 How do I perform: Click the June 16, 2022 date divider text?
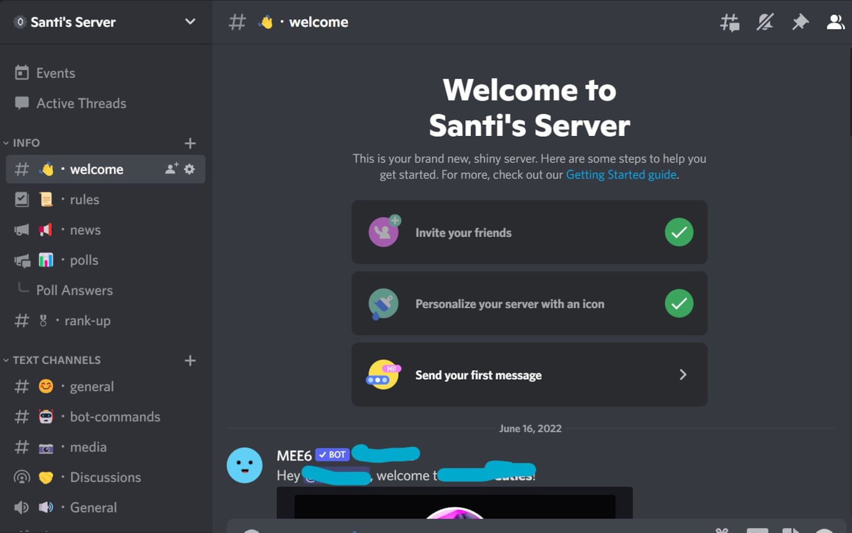tap(530, 428)
